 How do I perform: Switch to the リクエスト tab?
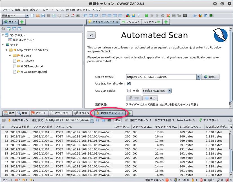[x=131, y=22]
